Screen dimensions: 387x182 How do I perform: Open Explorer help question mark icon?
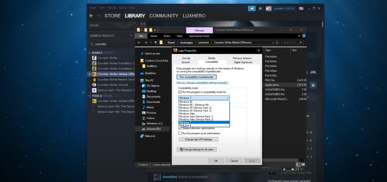click(x=304, y=36)
